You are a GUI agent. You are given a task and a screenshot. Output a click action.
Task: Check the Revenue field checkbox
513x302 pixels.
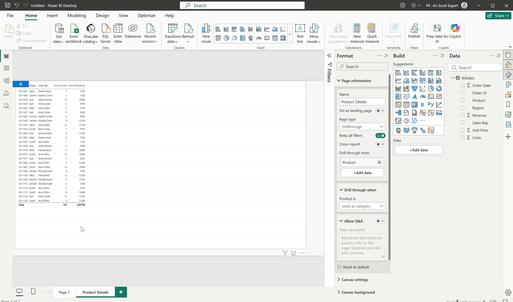pyautogui.click(x=462, y=115)
